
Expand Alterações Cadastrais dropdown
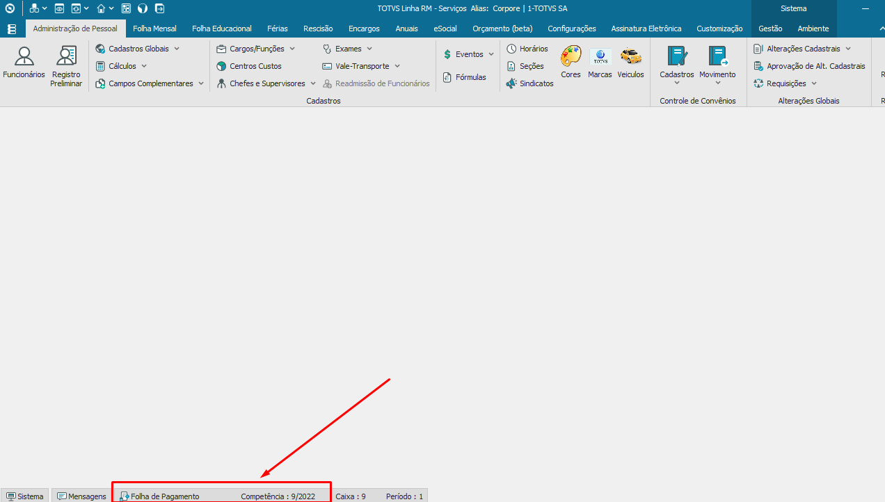(848, 49)
